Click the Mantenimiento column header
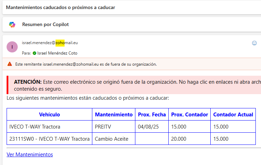Image resolution: width=261 pixels, height=165 pixels. [x=114, y=115]
